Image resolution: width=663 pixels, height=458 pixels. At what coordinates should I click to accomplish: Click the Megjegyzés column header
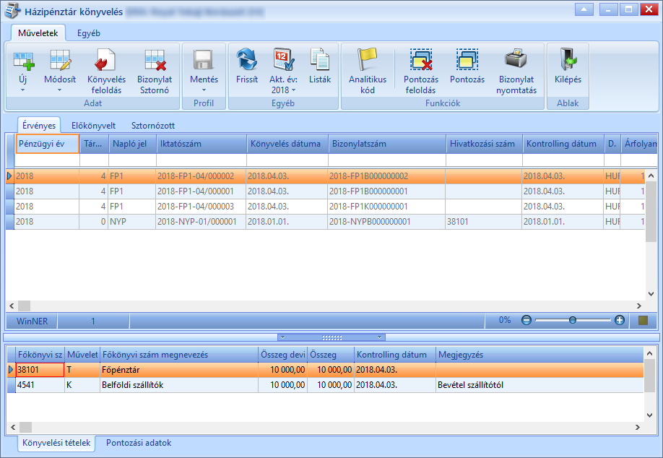click(539, 355)
